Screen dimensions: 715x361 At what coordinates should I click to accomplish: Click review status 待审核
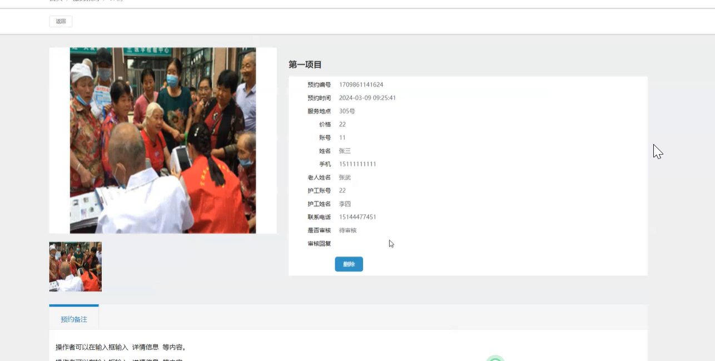click(x=347, y=230)
